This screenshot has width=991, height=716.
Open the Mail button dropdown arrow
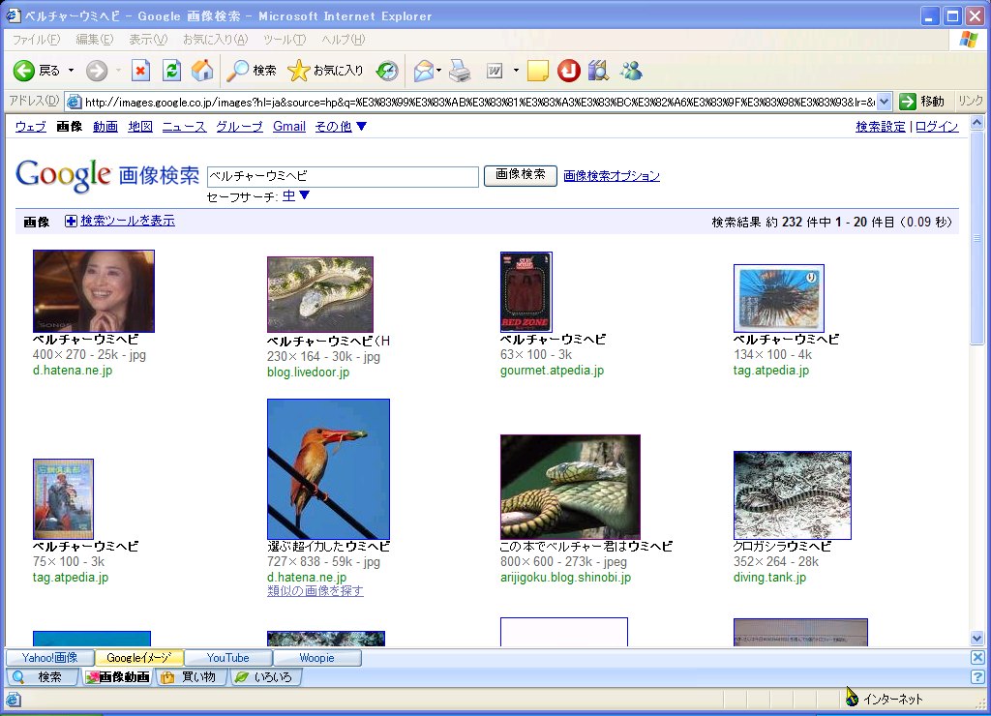tap(438, 70)
